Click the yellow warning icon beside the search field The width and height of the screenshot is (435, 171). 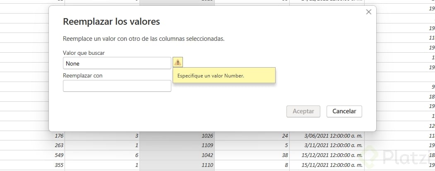point(178,63)
